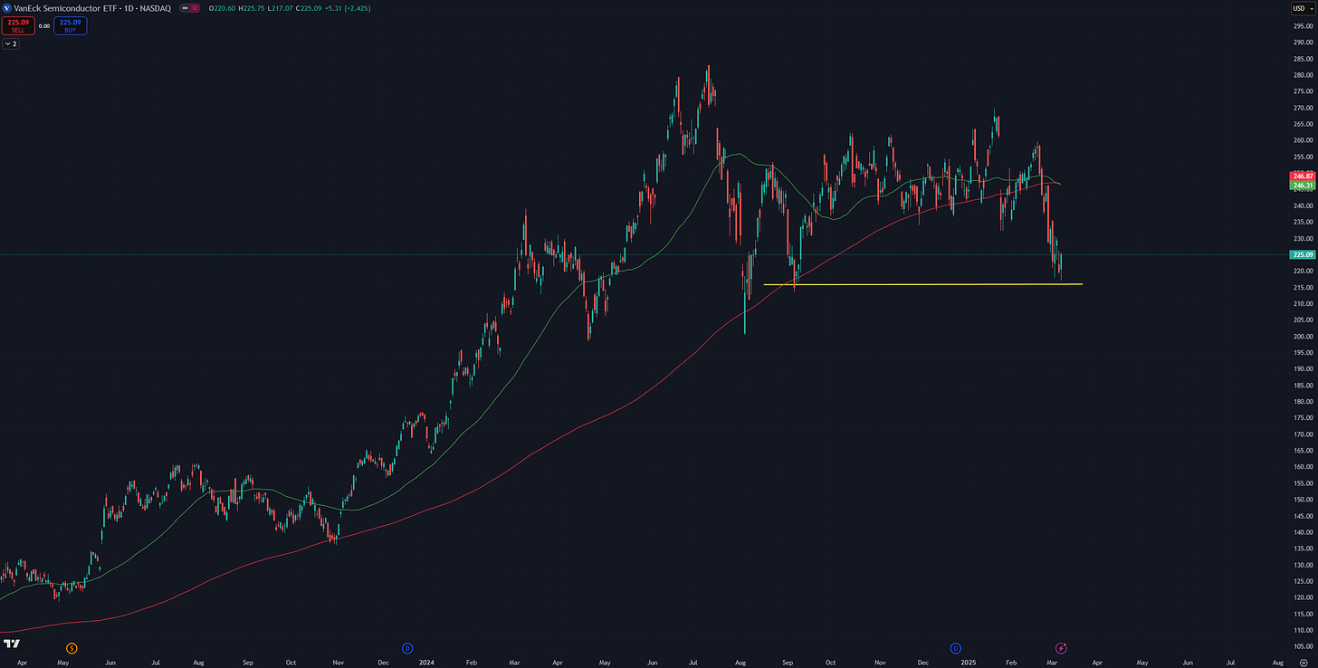This screenshot has height=668, width=1318.
Task: Click the pink indicator status icon
Action: pyautogui.click(x=195, y=8)
